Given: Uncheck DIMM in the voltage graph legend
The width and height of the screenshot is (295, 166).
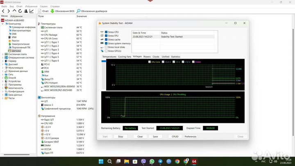Looking at the screenshot, I should (193, 62).
